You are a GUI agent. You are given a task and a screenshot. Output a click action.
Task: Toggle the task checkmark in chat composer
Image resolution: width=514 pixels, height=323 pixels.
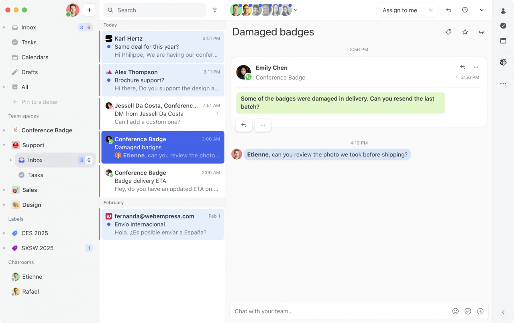click(468, 311)
